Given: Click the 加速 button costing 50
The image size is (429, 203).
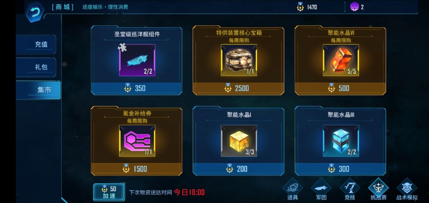Looking at the screenshot, I should coord(109,192).
